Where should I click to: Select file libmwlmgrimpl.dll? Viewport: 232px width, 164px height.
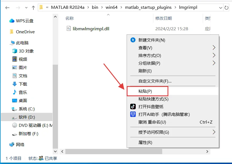tap(91, 29)
